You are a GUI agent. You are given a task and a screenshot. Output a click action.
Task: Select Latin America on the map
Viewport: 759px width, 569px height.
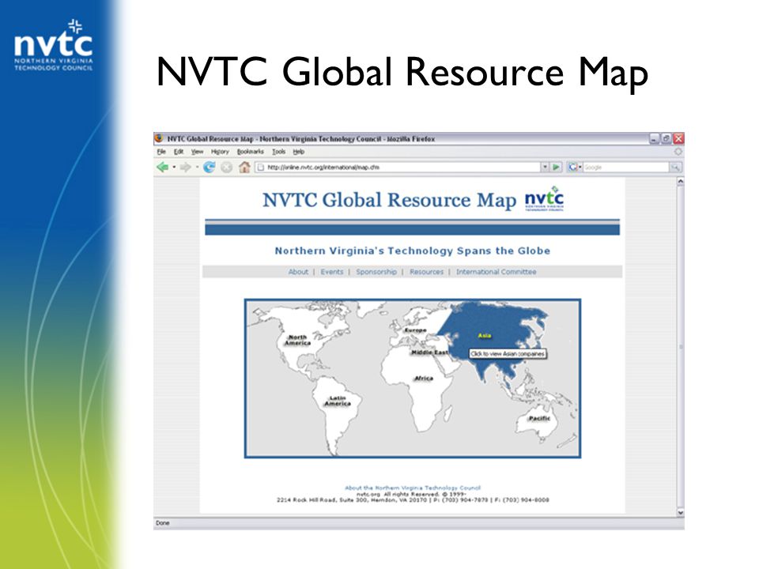point(338,401)
